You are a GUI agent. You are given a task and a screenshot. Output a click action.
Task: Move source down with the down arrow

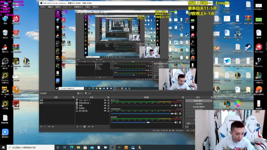pyautogui.click(x=93, y=127)
